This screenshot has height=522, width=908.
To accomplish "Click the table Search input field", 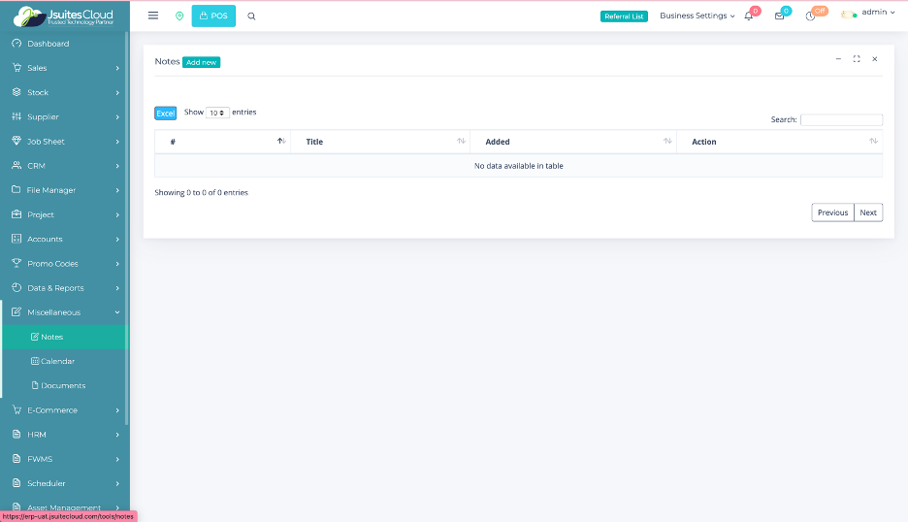I will (x=841, y=120).
